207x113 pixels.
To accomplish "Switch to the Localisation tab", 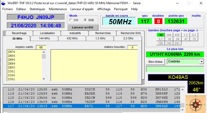I will point(47,33).
